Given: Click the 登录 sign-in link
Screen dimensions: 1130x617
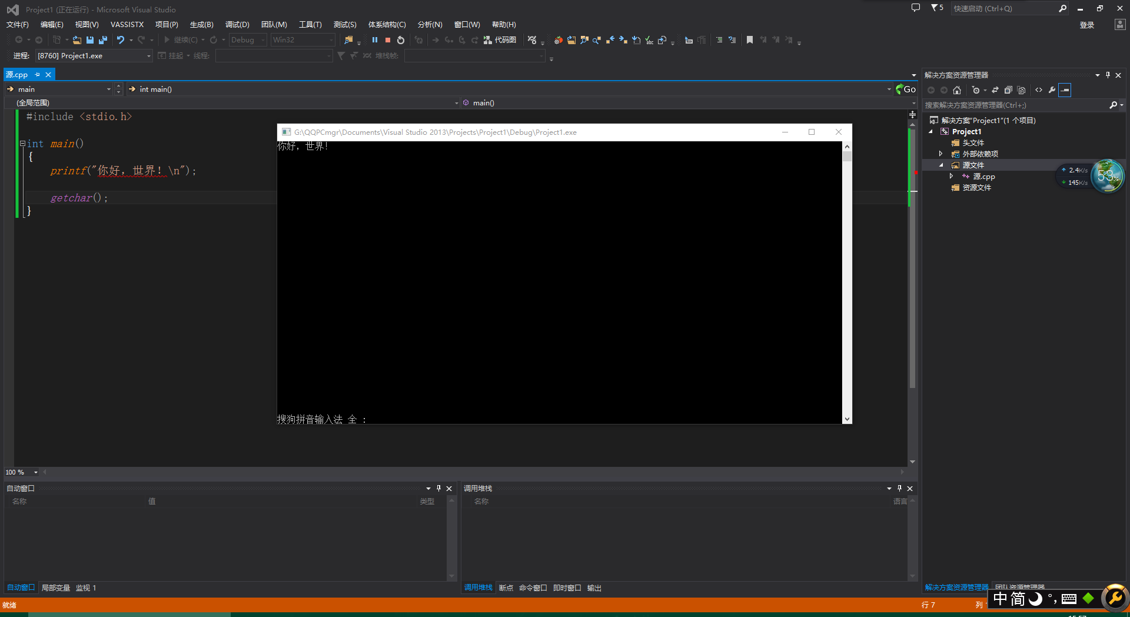Looking at the screenshot, I should point(1087,25).
